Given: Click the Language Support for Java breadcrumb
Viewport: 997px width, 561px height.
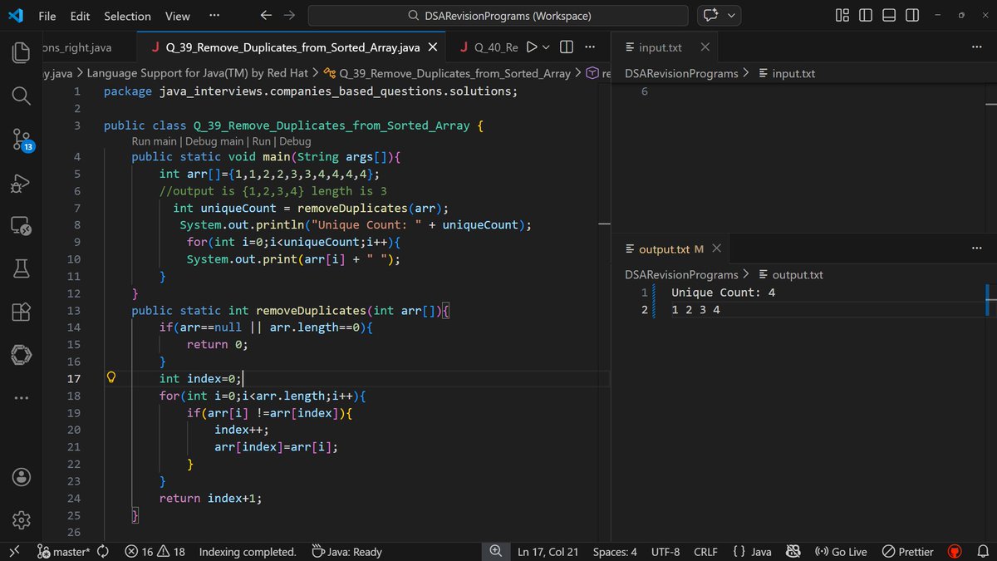Looking at the screenshot, I should pos(199,73).
